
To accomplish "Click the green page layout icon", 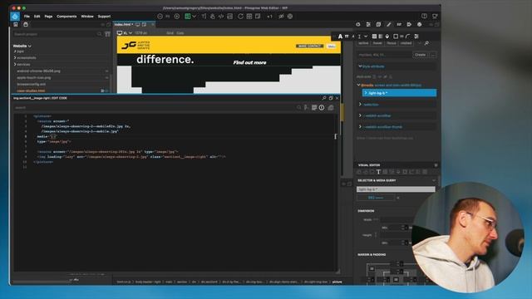I will tap(187, 17).
